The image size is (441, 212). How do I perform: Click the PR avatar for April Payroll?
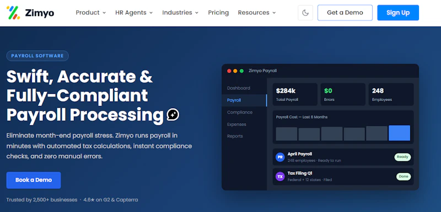pos(280,157)
